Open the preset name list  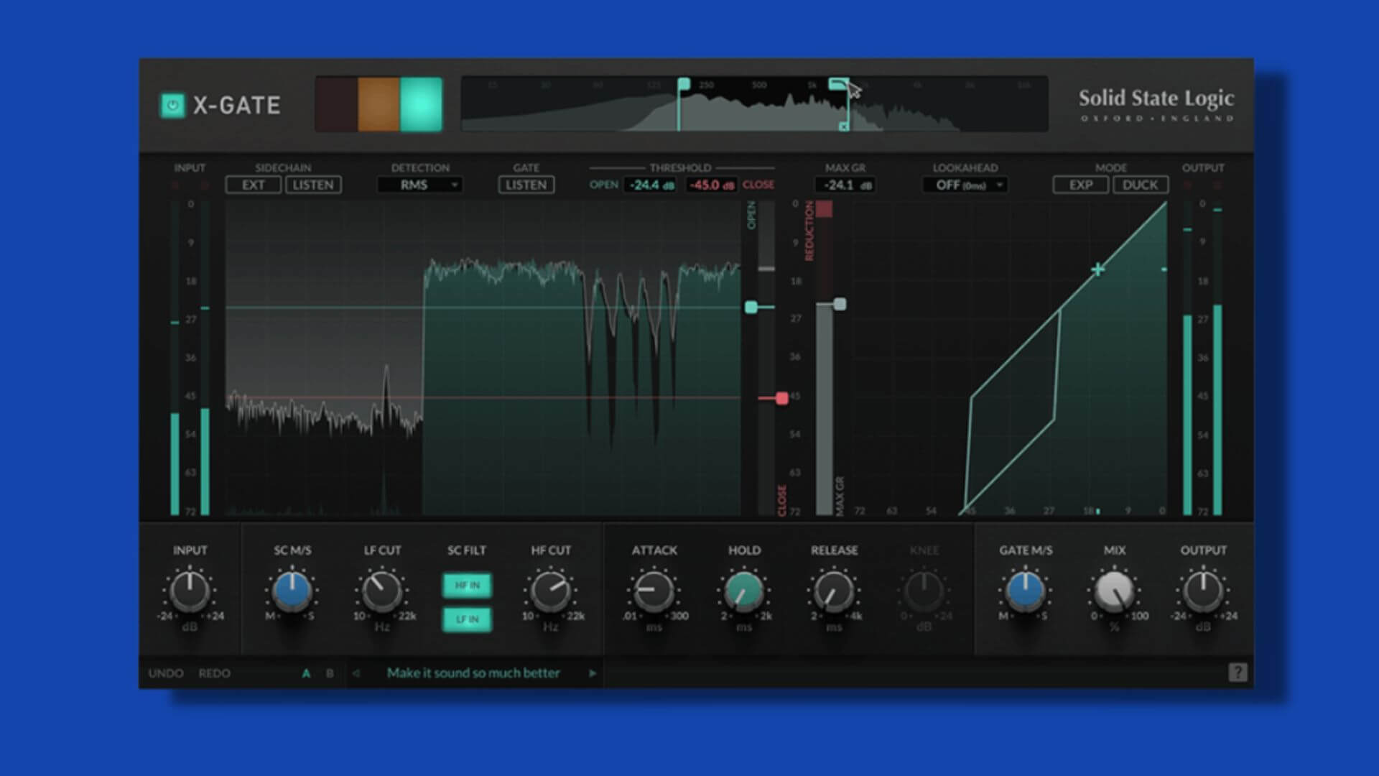pos(473,673)
